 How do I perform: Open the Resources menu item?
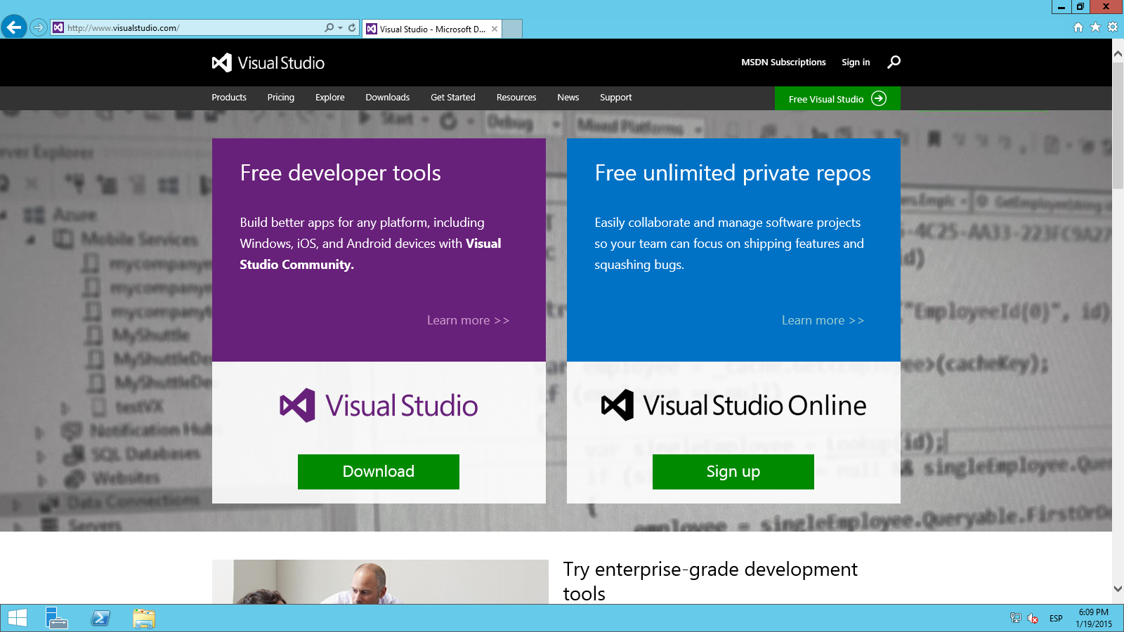click(x=516, y=98)
